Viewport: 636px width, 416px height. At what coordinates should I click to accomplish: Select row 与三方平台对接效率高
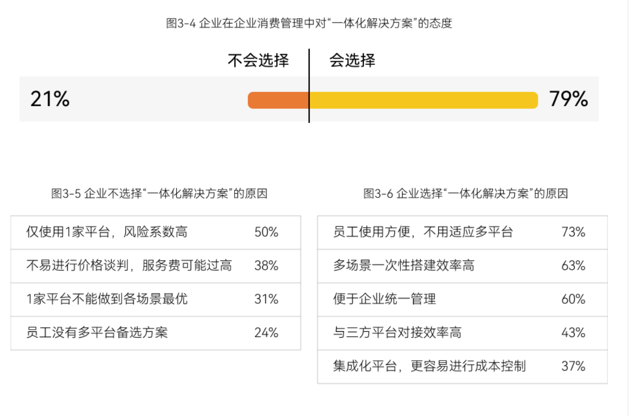pyautogui.click(x=463, y=333)
